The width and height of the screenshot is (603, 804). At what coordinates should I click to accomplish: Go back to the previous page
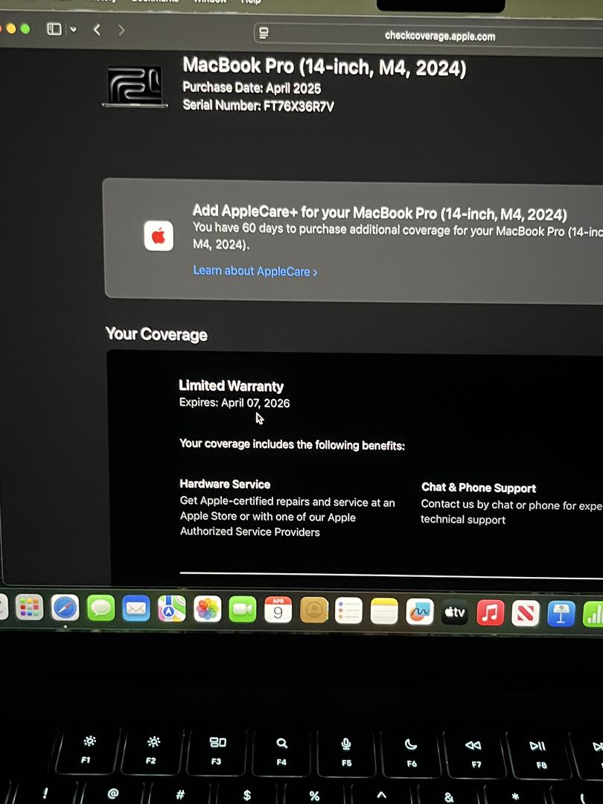coord(97,31)
